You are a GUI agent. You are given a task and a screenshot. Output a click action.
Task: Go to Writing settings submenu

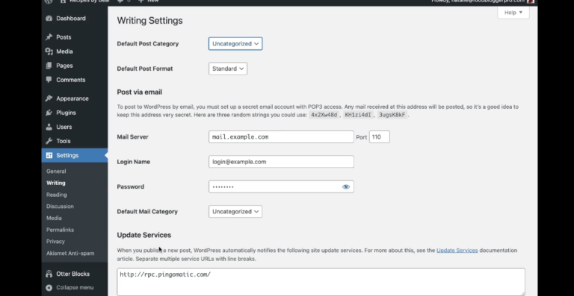tap(55, 183)
